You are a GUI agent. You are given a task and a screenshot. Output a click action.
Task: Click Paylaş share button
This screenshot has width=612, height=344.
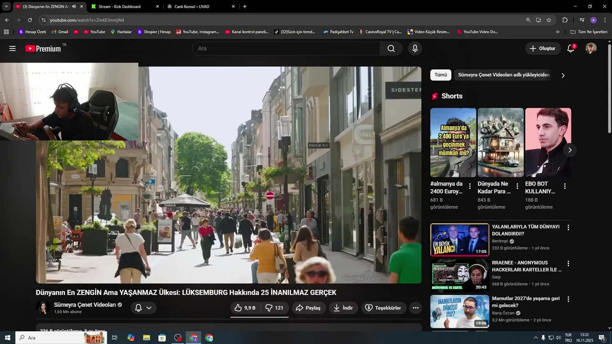tap(308, 308)
